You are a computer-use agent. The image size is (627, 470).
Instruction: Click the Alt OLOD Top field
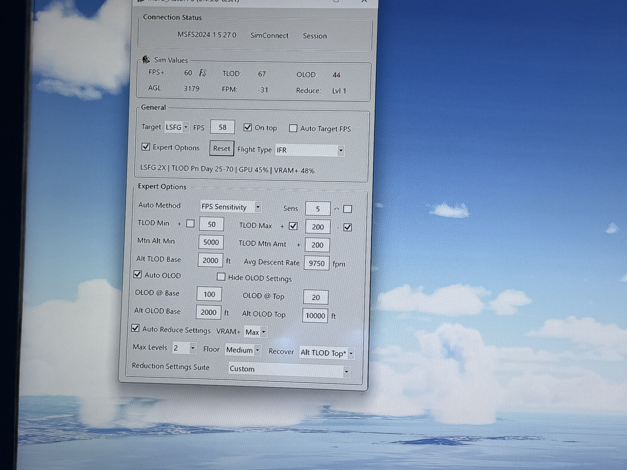[315, 315]
